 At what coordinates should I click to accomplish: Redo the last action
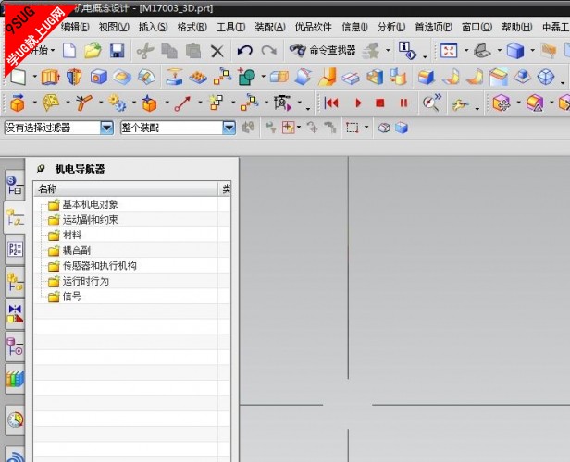coord(269,50)
